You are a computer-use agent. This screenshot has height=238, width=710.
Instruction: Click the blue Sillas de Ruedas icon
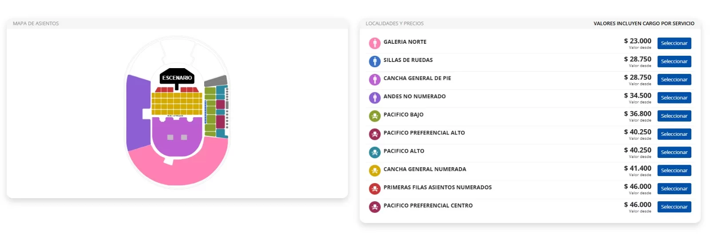375,61
